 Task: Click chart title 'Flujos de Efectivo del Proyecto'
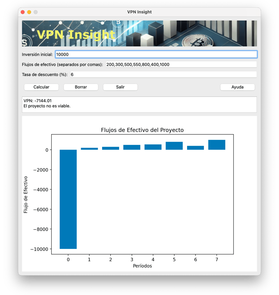[142, 130]
